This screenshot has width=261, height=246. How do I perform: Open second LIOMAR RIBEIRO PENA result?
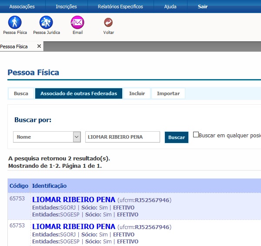click(x=74, y=227)
